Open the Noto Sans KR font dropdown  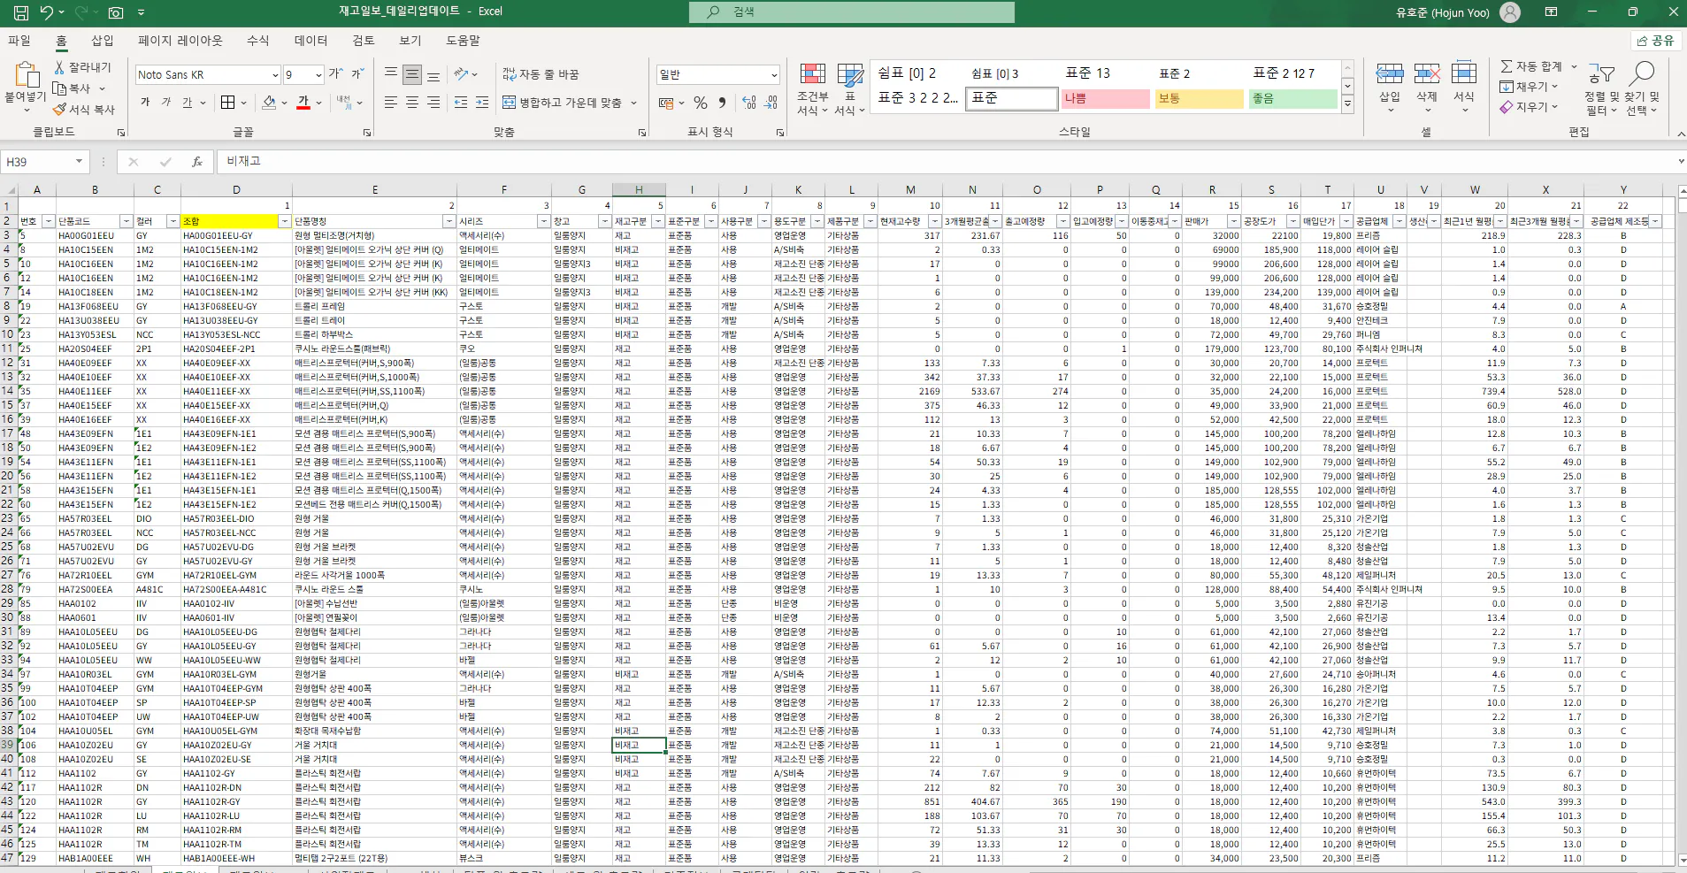point(275,75)
